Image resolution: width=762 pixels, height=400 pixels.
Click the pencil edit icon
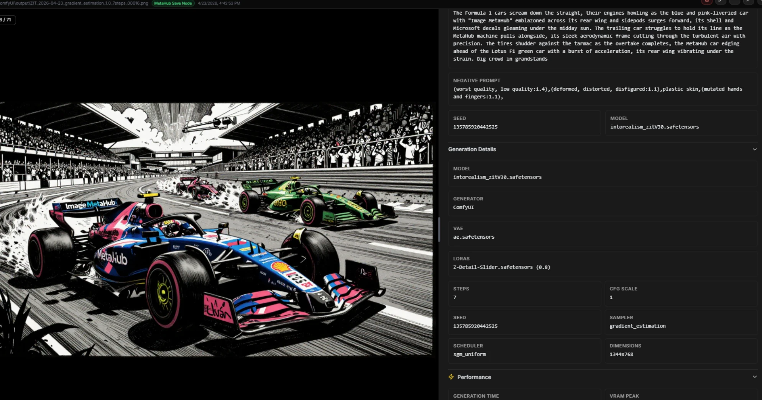coord(721,2)
